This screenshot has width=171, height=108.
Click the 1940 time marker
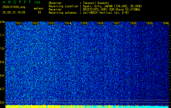click(166, 23)
